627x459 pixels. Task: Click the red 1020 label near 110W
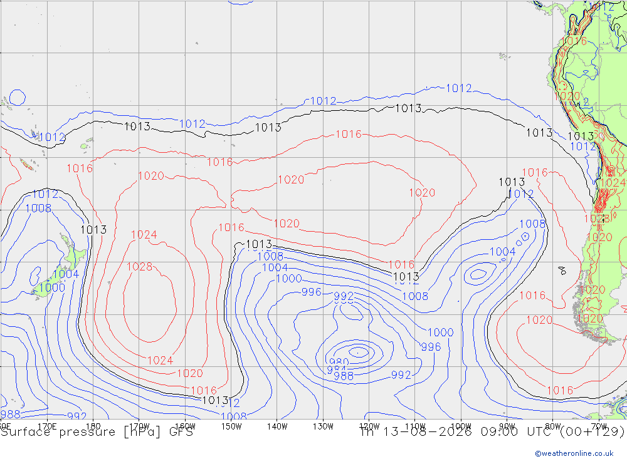click(x=422, y=192)
